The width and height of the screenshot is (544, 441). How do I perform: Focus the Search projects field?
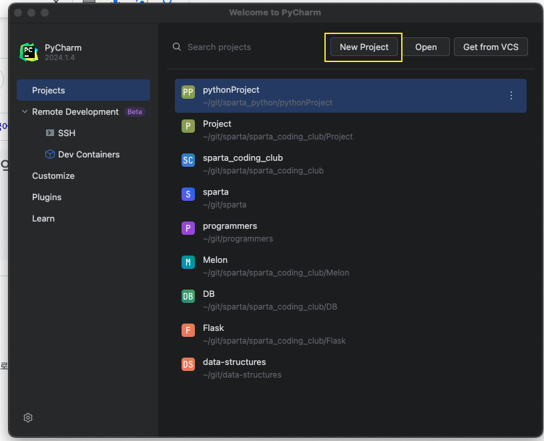pyautogui.click(x=219, y=47)
